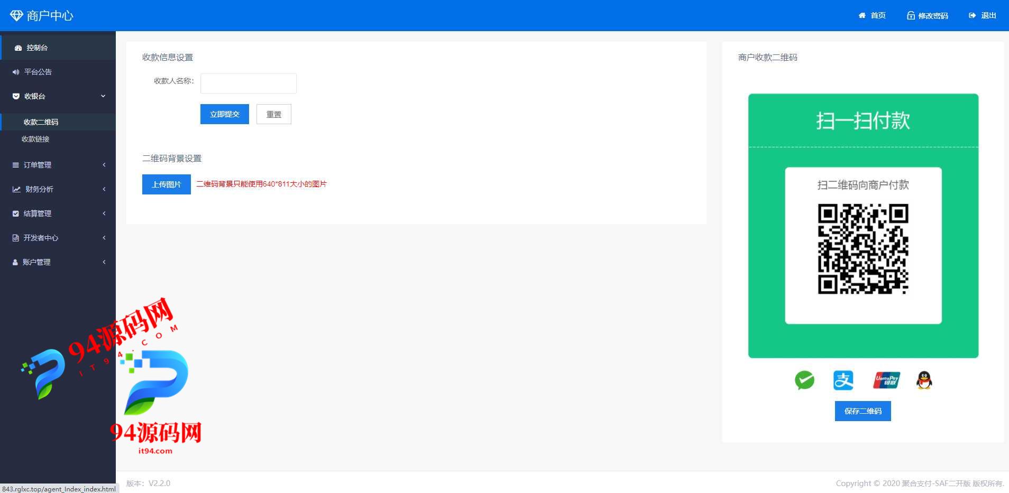Image resolution: width=1009 pixels, height=493 pixels.
Task: Click the 保存二维码 button
Action: pos(863,411)
